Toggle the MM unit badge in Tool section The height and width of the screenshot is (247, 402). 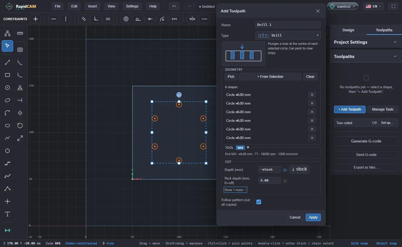[x=240, y=148]
